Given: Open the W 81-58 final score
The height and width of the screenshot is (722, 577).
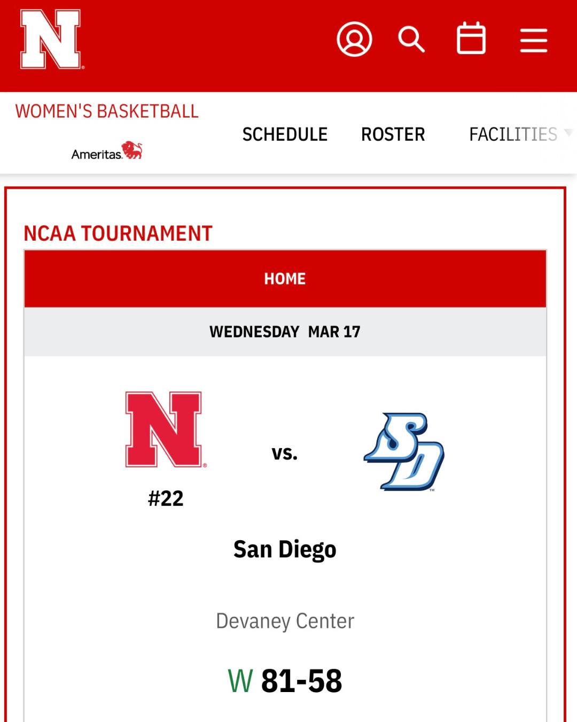Looking at the screenshot, I should pos(285,681).
